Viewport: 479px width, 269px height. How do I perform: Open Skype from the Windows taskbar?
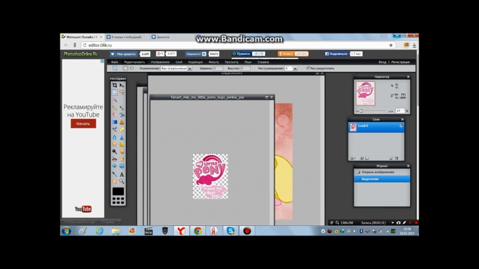[x=231, y=231]
